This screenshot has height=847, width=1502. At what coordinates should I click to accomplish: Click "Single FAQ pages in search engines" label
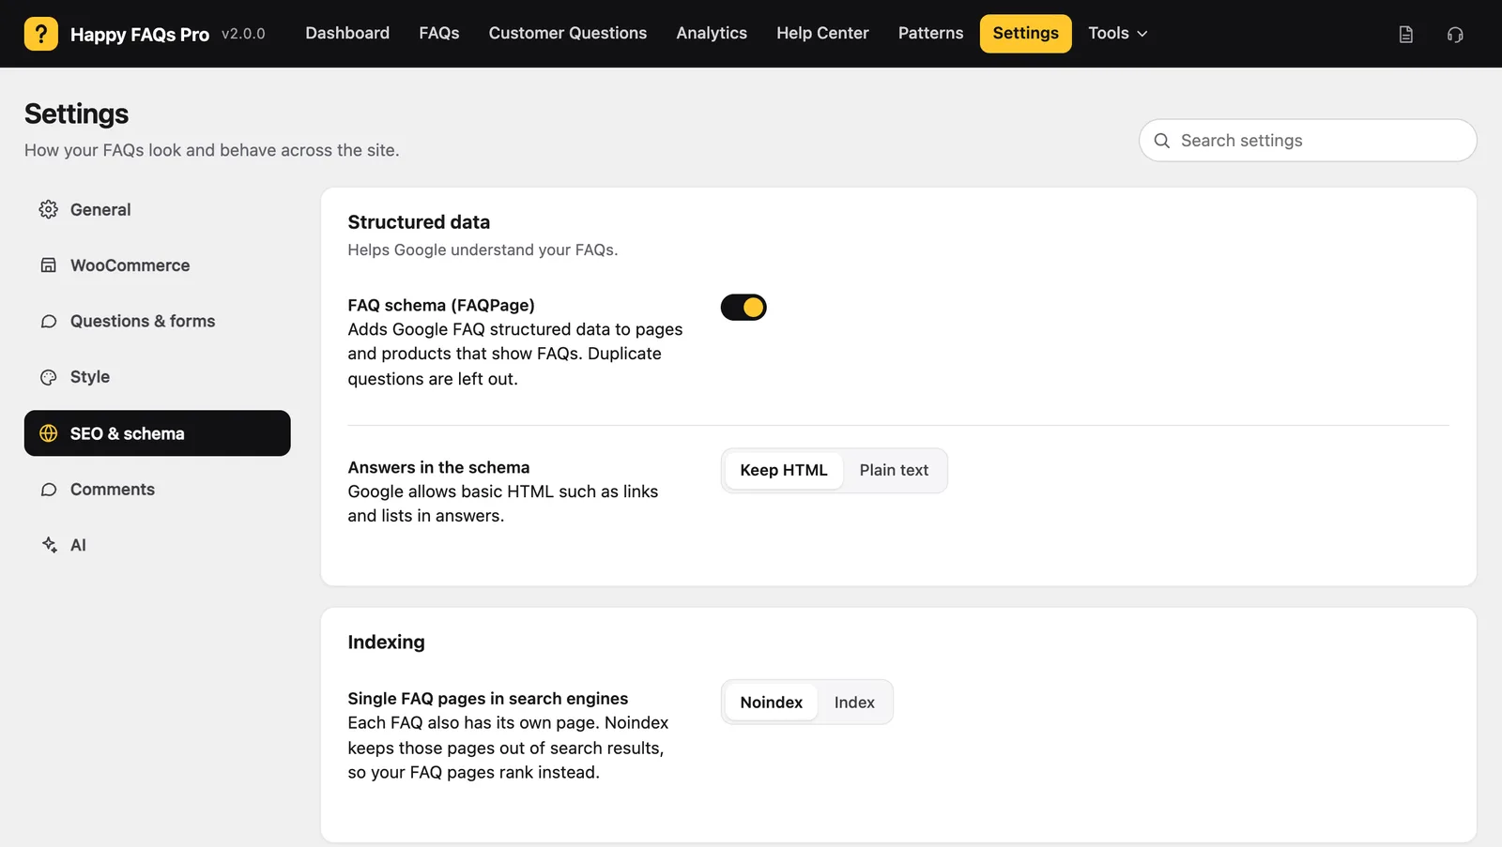point(488,699)
